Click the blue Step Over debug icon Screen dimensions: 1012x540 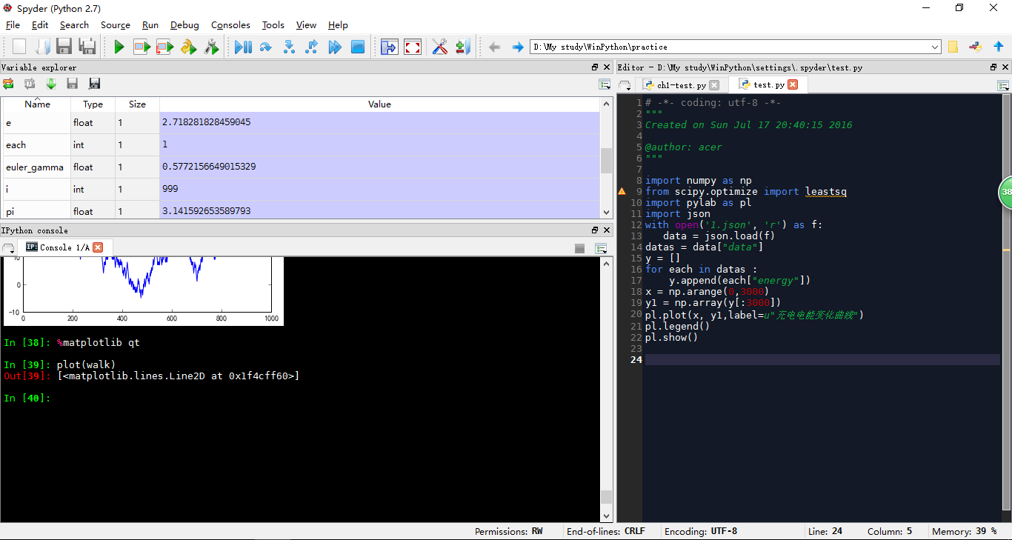click(x=266, y=47)
